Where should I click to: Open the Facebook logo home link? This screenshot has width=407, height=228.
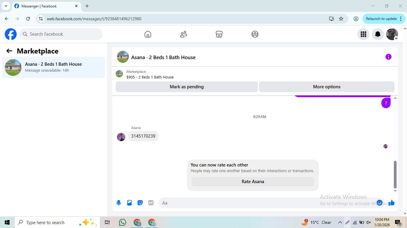[x=11, y=34]
